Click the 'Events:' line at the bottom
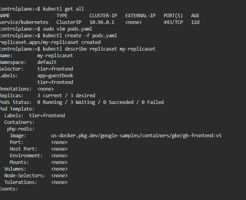 (x=9, y=189)
